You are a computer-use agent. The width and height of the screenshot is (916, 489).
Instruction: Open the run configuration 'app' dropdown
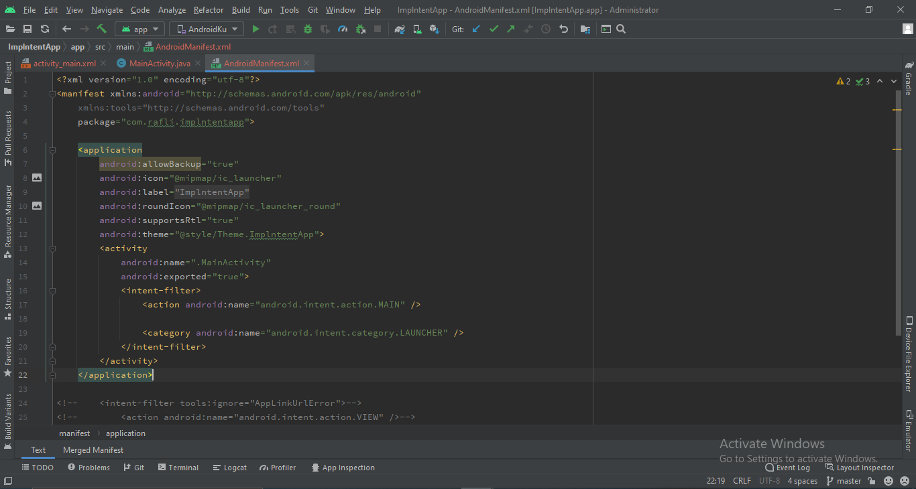click(139, 29)
